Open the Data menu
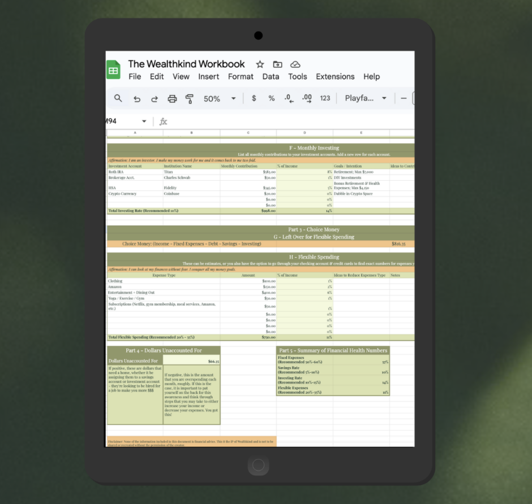This screenshot has width=532, height=504. (x=271, y=76)
